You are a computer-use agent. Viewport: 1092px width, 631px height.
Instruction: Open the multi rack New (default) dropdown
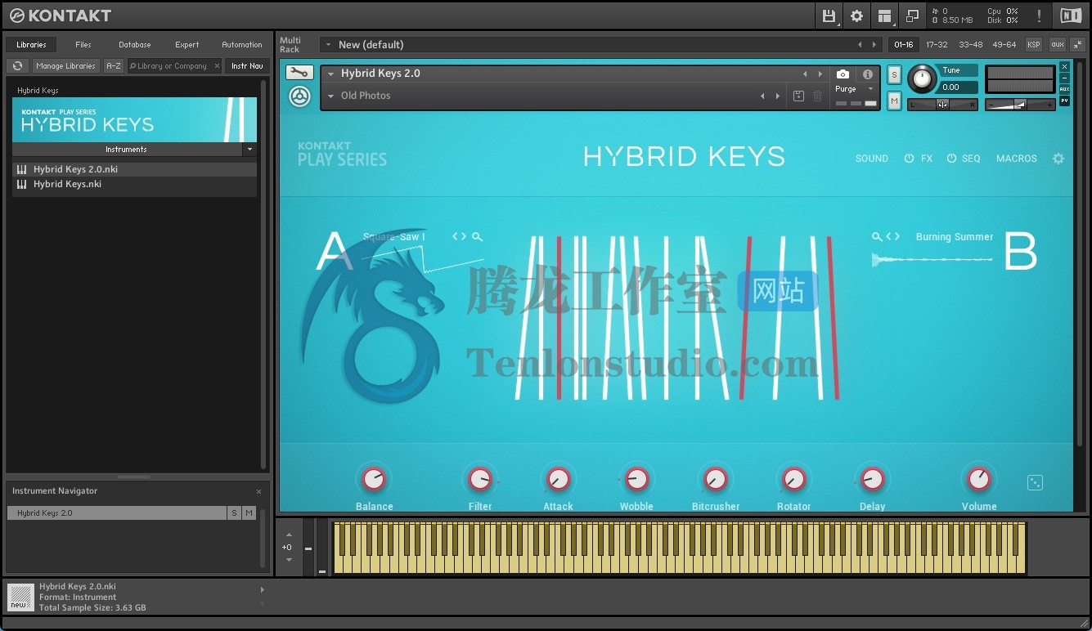pos(328,45)
